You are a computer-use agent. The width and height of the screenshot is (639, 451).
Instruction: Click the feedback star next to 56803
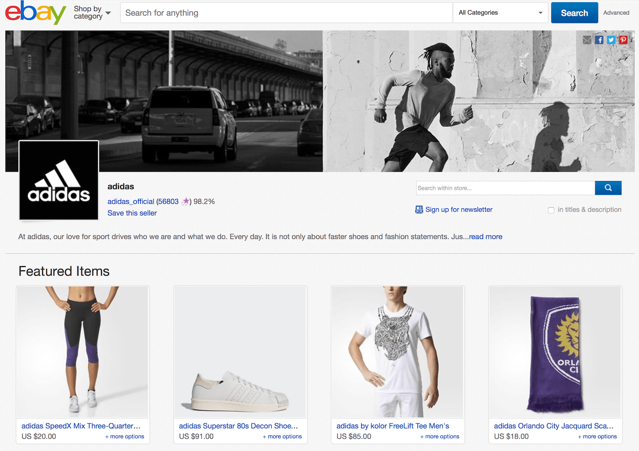click(185, 201)
